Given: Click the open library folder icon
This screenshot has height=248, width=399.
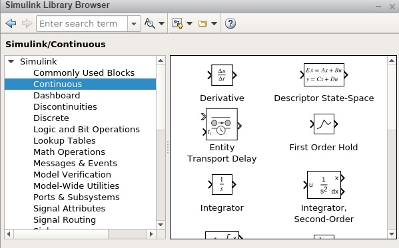Looking at the screenshot, I should pyautogui.click(x=202, y=24).
